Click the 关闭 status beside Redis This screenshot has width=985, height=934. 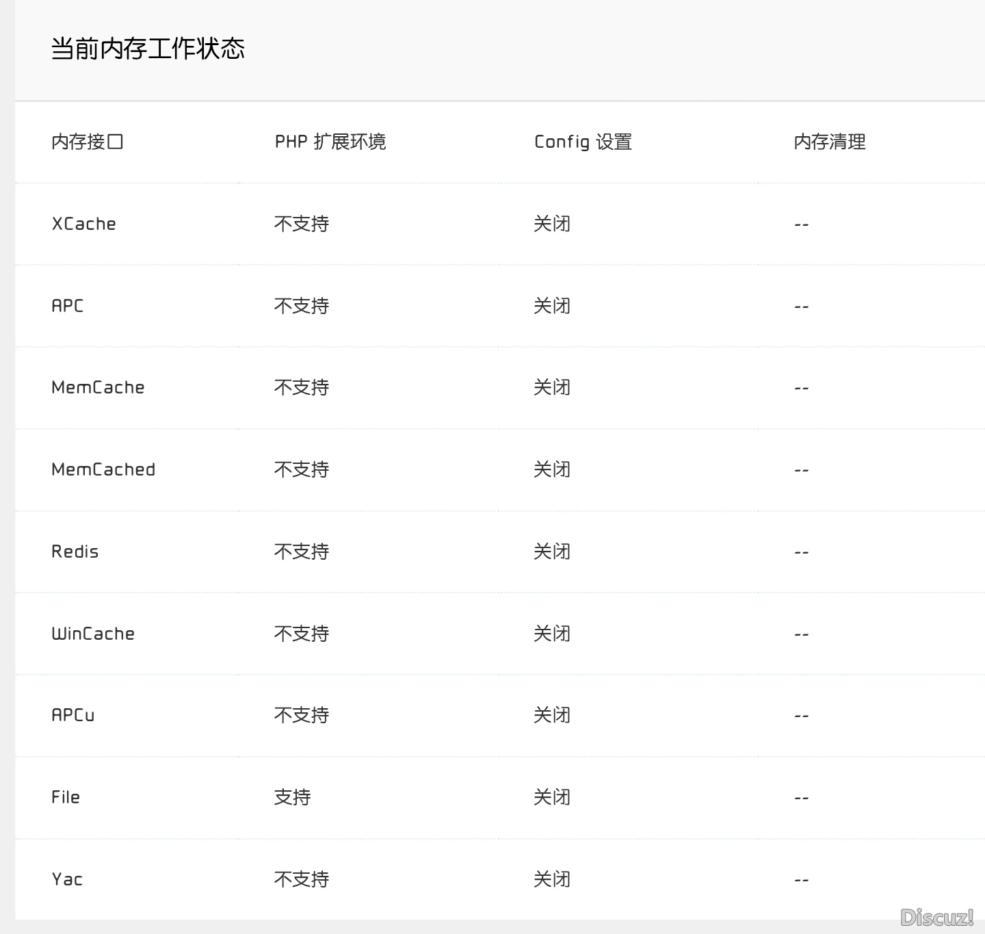[553, 551]
